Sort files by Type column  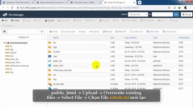(x=155, y=38)
